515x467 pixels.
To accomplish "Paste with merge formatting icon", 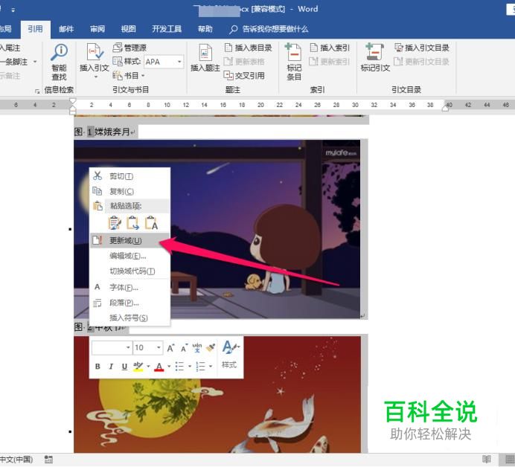I will coord(132,223).
